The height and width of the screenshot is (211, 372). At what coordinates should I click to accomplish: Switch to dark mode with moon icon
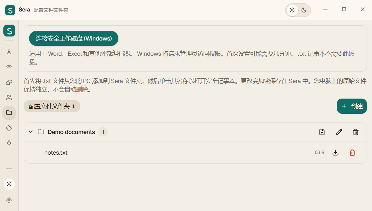tap(304, 10)
